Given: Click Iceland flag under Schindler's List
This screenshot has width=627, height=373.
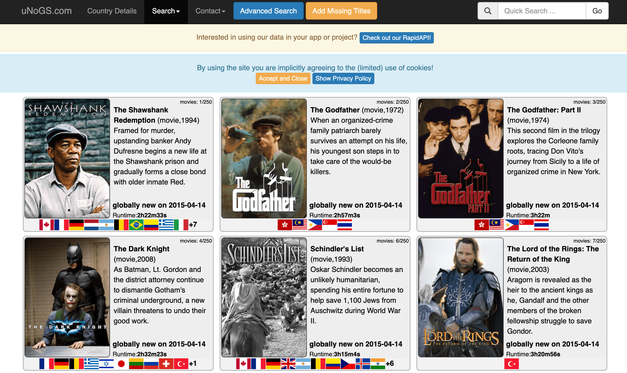Looking at the screenshot, I should tap(363, 364).
